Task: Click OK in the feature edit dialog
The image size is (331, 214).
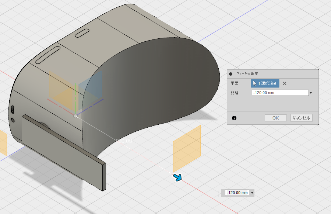Action: tap(276, 118)
